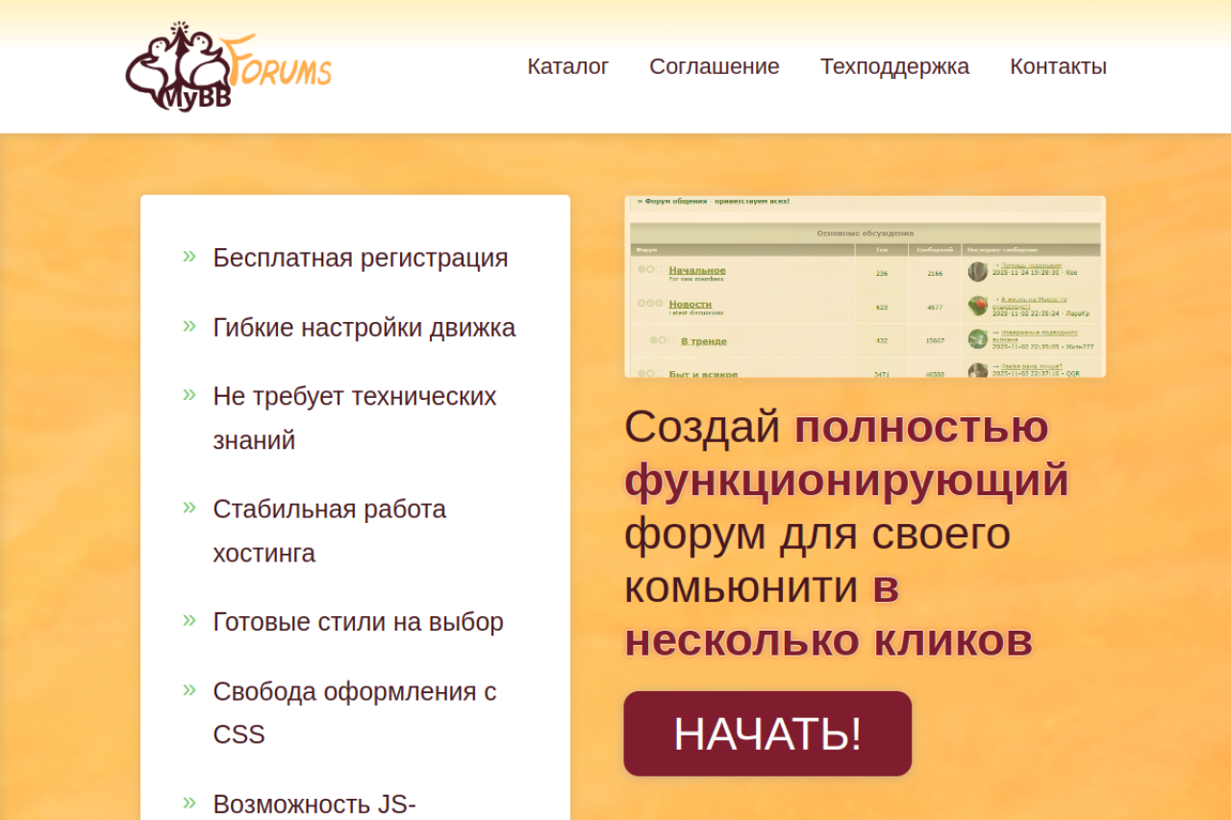
Task: Click the chevron bullet beside Стабильная работа хостинга
Action: tap(189, 507)
